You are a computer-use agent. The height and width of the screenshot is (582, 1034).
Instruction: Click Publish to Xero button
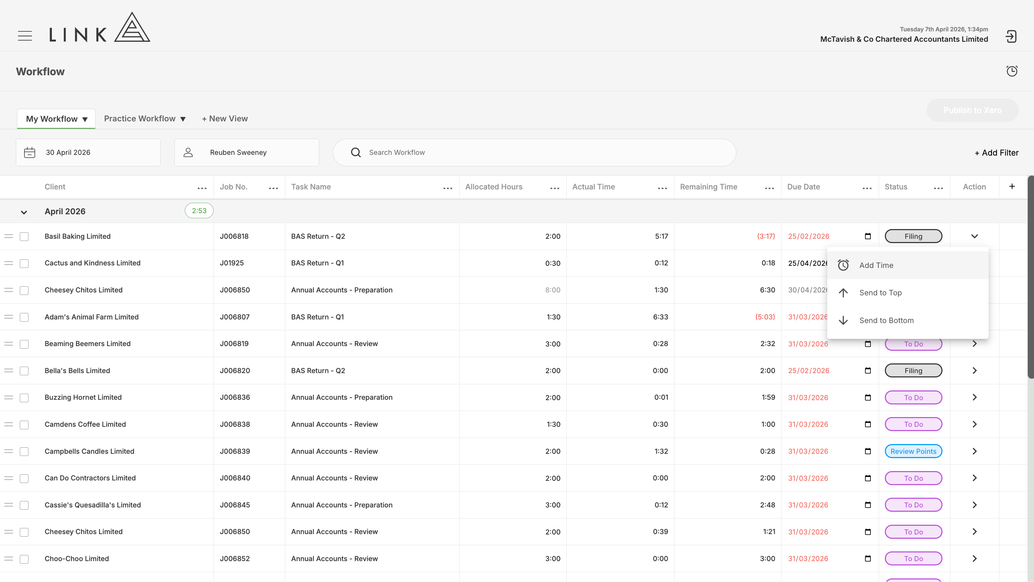[972, 110]
